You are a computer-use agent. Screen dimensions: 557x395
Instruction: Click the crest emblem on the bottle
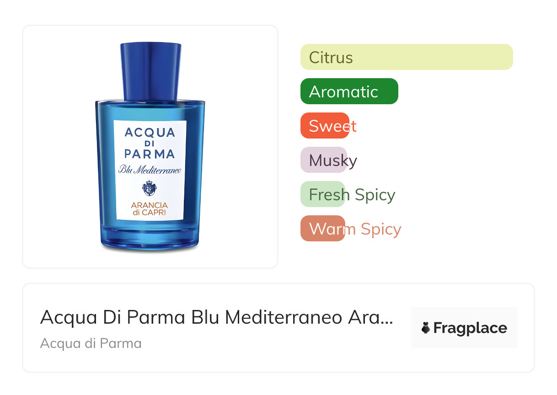coord(150,188)
